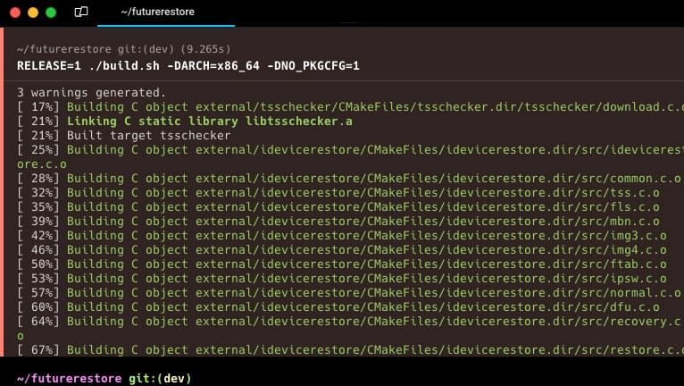The image size is (684, 386).
Task: Click the red failed-block indicator bar
Action: [2, 192]
